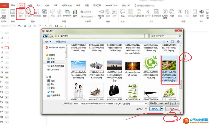Image resolution: width=209 pixels, height=125 pixels.
Task: Click the Cancel (取消) button
Action: pyautogui.click(x=172, y=109)
